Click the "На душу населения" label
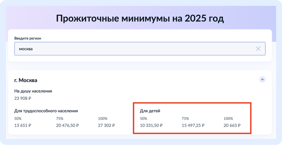The width and height of the screenshot is (282, 145). (x=33, y=91)
